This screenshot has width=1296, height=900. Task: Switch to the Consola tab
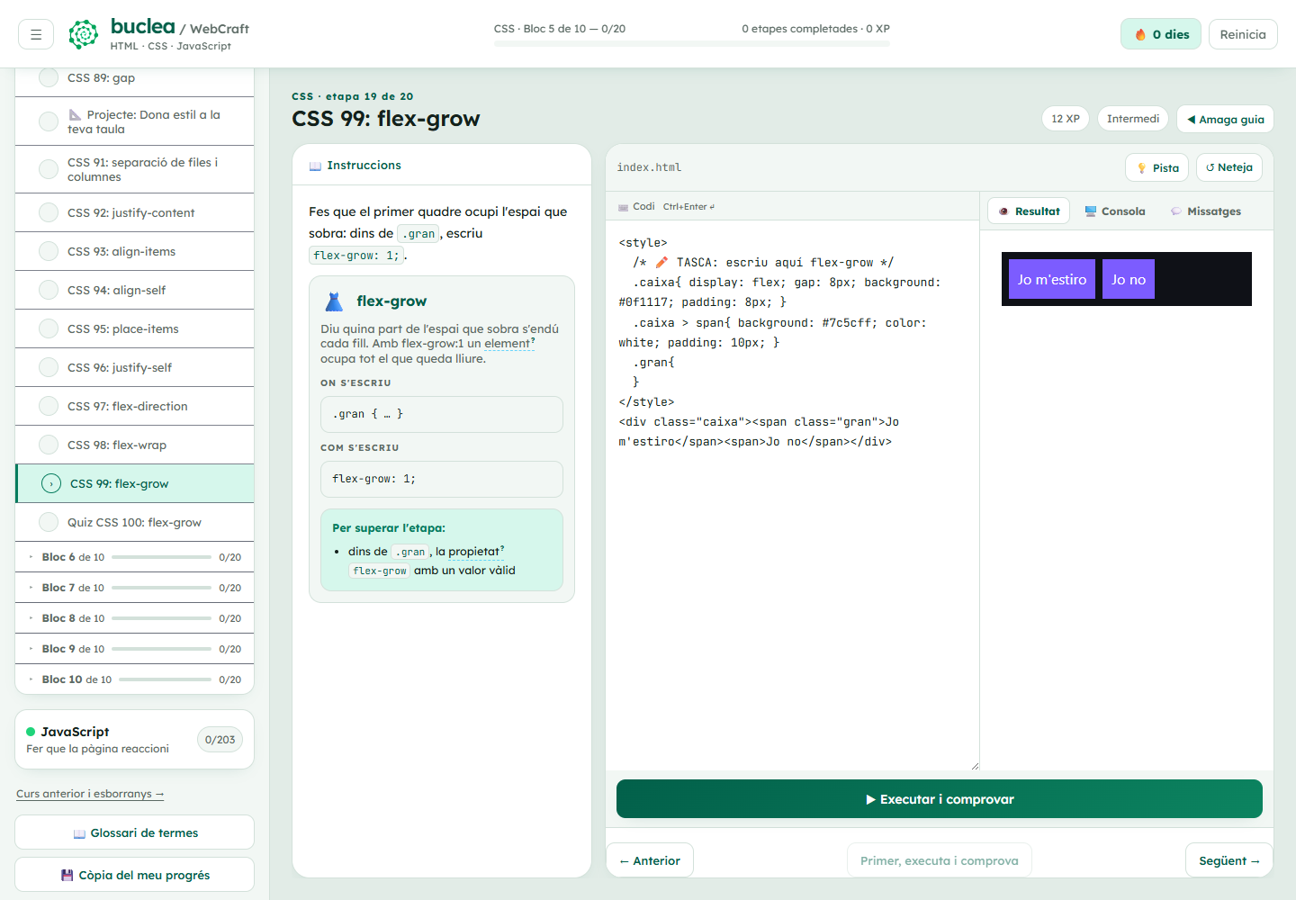coord(1115,211)
